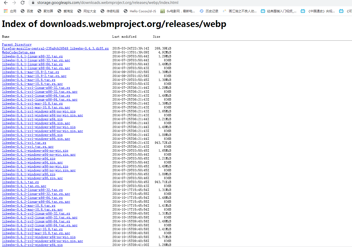Download libwebp-0.4.2-linux-x86-64.tar.gz
The image size is (352, 247).
tap(33, 197)
